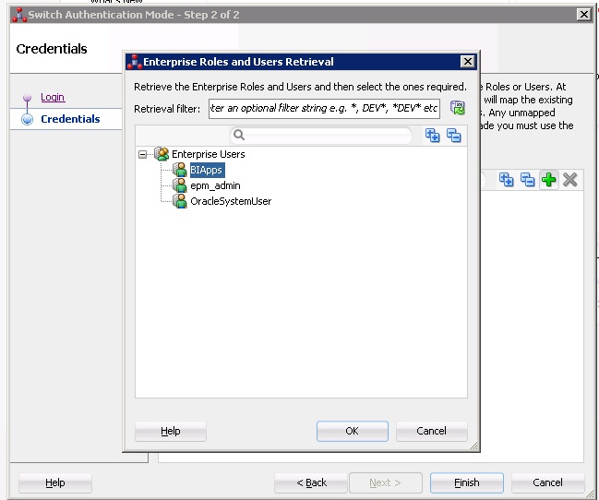Click the green plus add icon in Credentials window

point(549,180)
